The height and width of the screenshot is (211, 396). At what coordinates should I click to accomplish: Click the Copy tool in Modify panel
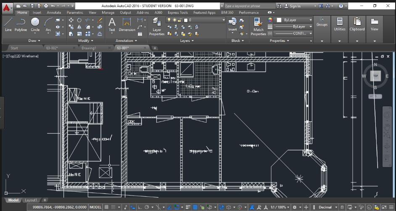pos(71,27)
